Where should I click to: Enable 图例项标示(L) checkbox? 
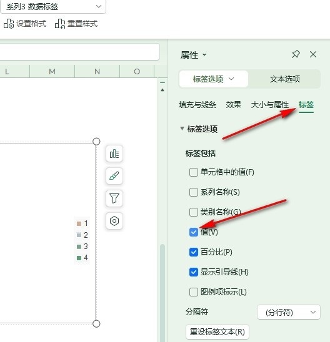pos(194,292)
